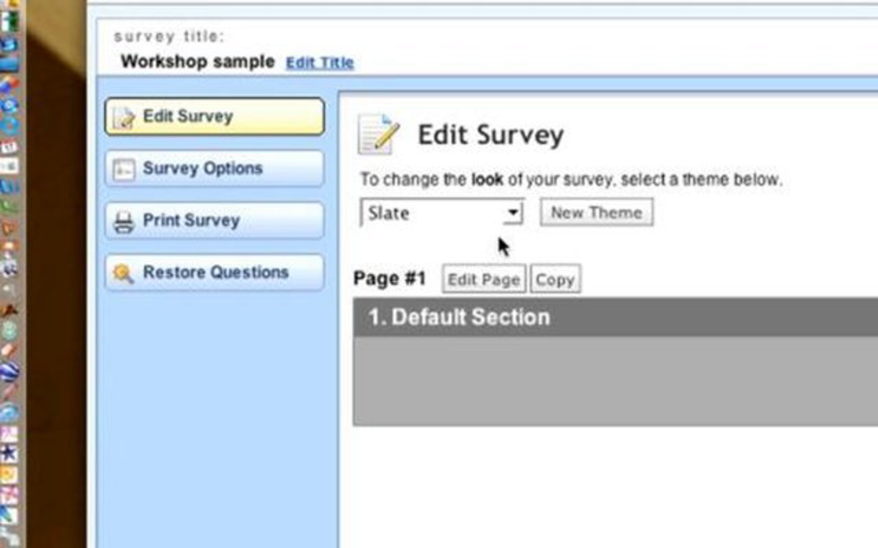Click the pencil-and-page icon on the Edit Survey sidebar button
Image resolution: width=878 pixels, height=548 pixels.
click(x=124, y=118)
